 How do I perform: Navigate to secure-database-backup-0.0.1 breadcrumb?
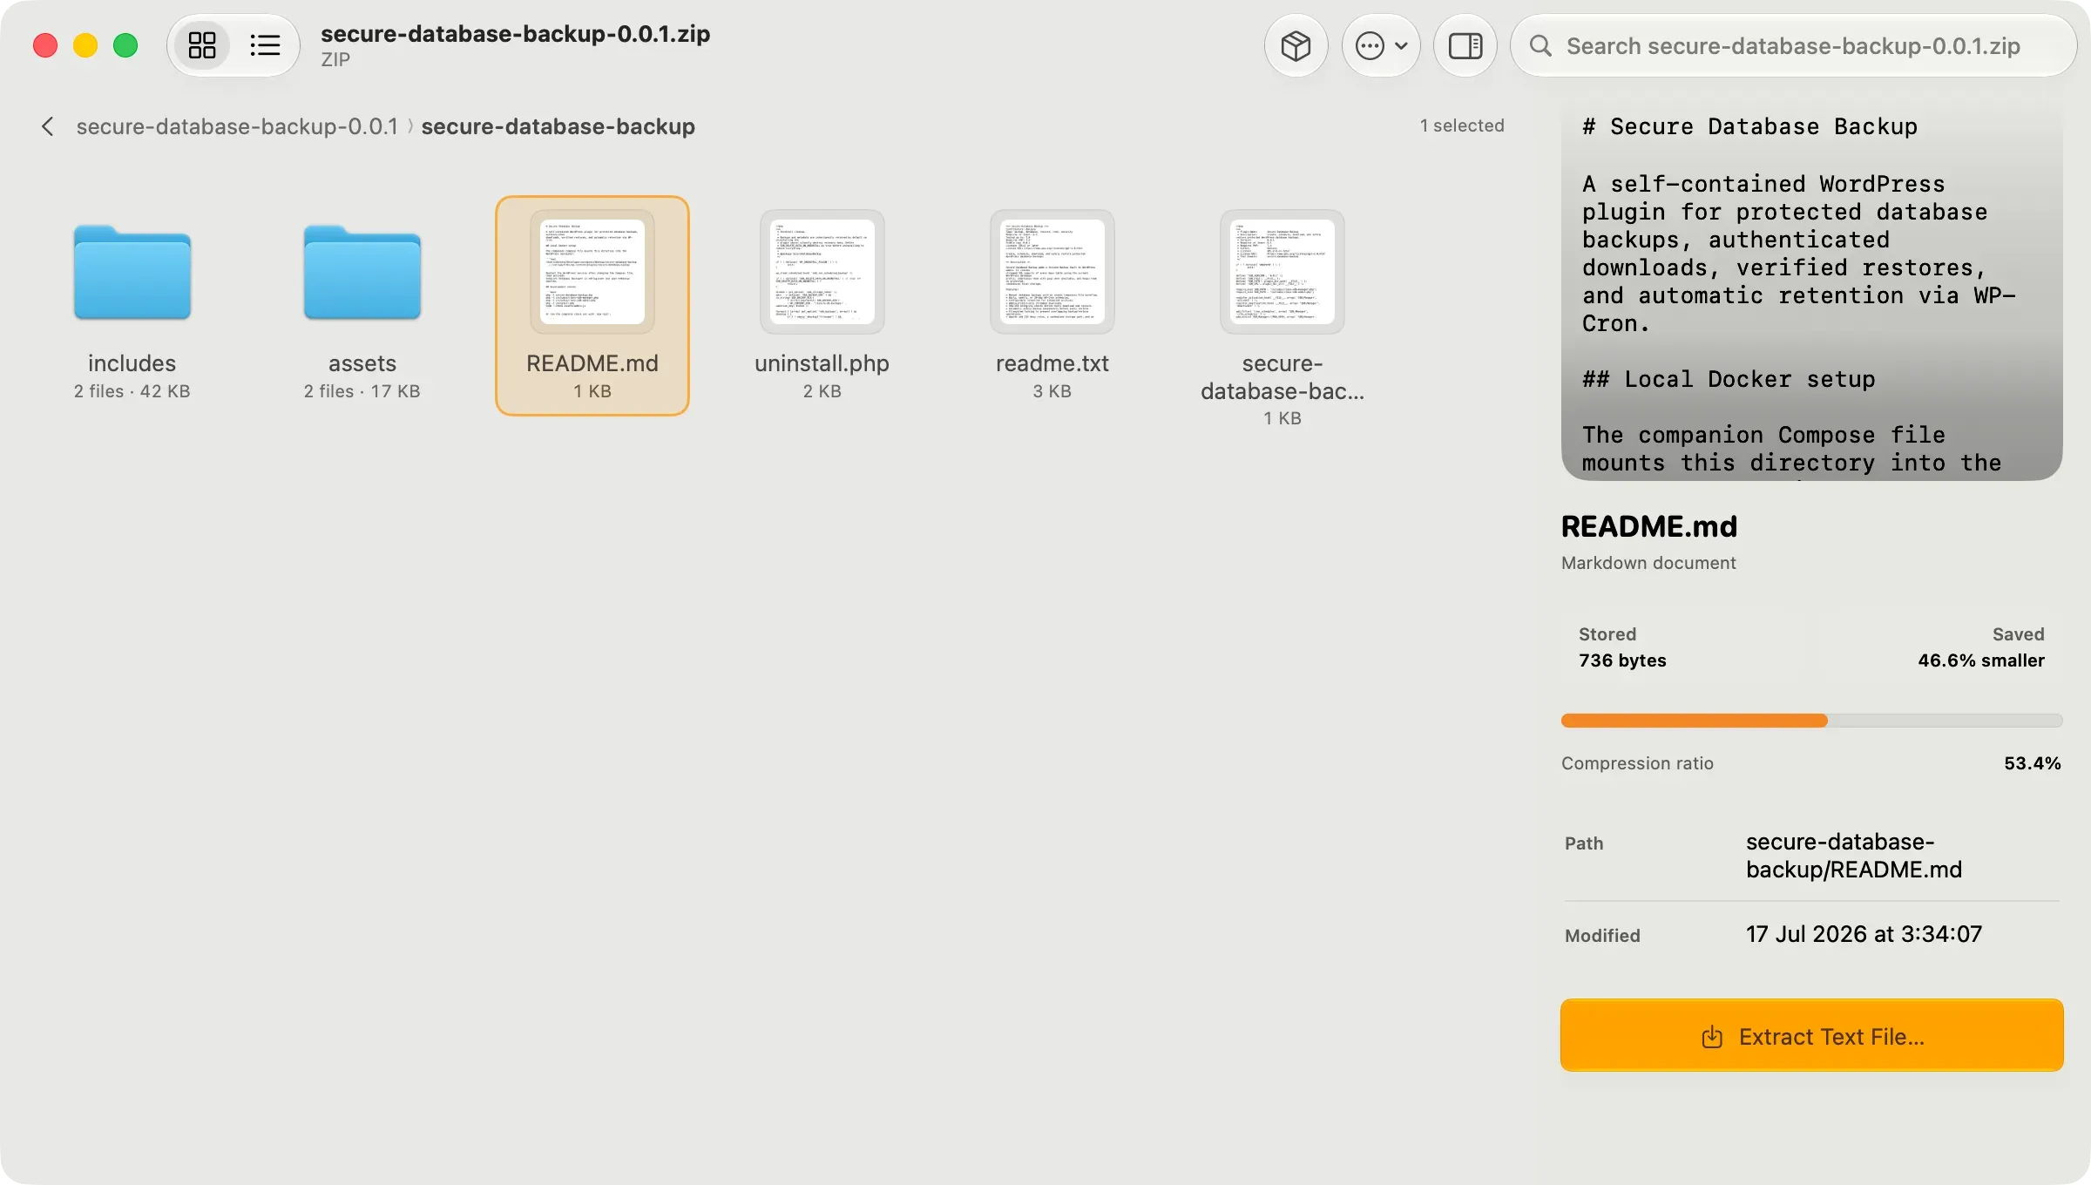(x=237, y=126)
